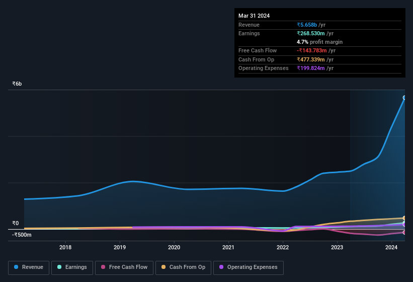Click the purple Operating Expenses legend dot
This screenshot has height=282, width=413.
(221, 267)
